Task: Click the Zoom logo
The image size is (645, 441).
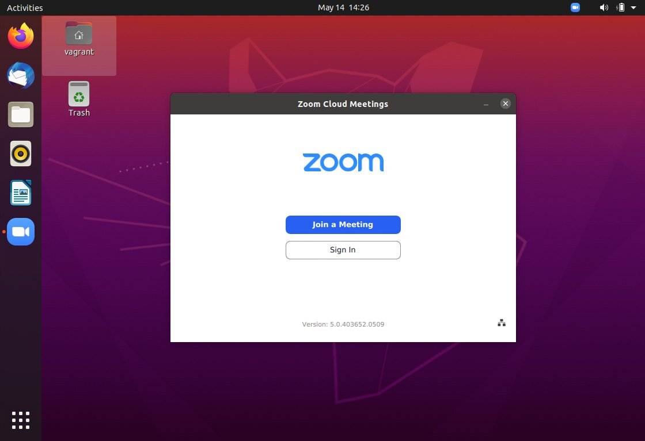Action: tap(343, 162)
